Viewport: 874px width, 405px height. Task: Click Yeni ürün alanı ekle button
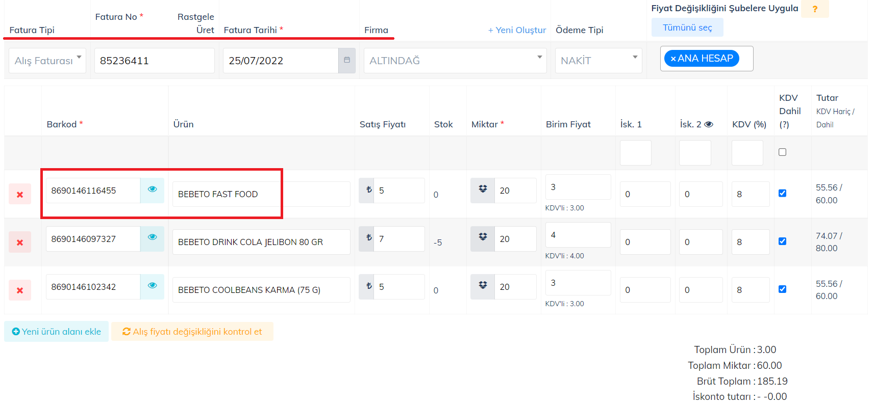pos(56,332)
